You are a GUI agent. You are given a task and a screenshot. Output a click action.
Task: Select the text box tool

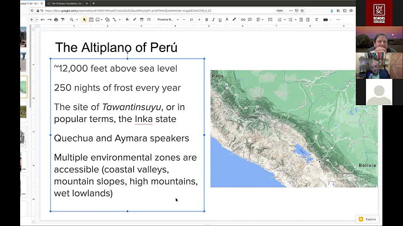pyautogui.click(x=91, y=20)
